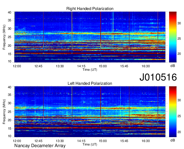Click the 30 MHz tick of Left Handed plot
The image size is (184, 149).
[x=9, y=103]
